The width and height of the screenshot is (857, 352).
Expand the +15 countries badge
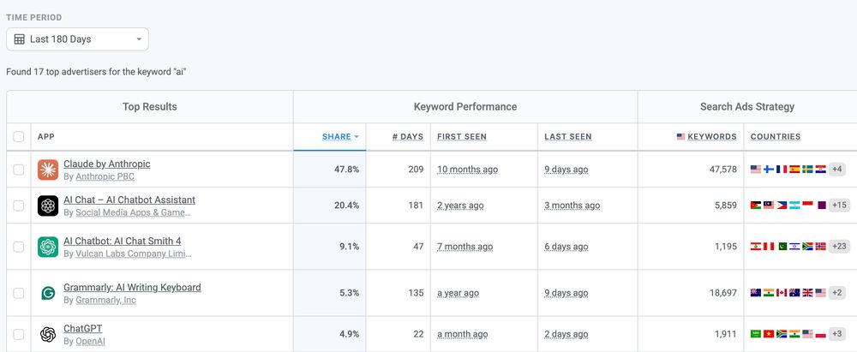pos(838,206)
